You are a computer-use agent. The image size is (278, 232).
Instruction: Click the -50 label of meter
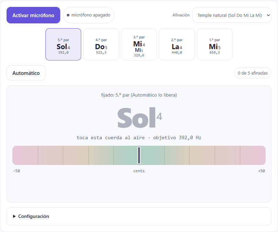click(17, 171)
